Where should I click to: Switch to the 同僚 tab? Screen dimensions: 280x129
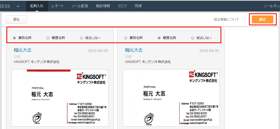pyautogui.click(x=138, y=6)
